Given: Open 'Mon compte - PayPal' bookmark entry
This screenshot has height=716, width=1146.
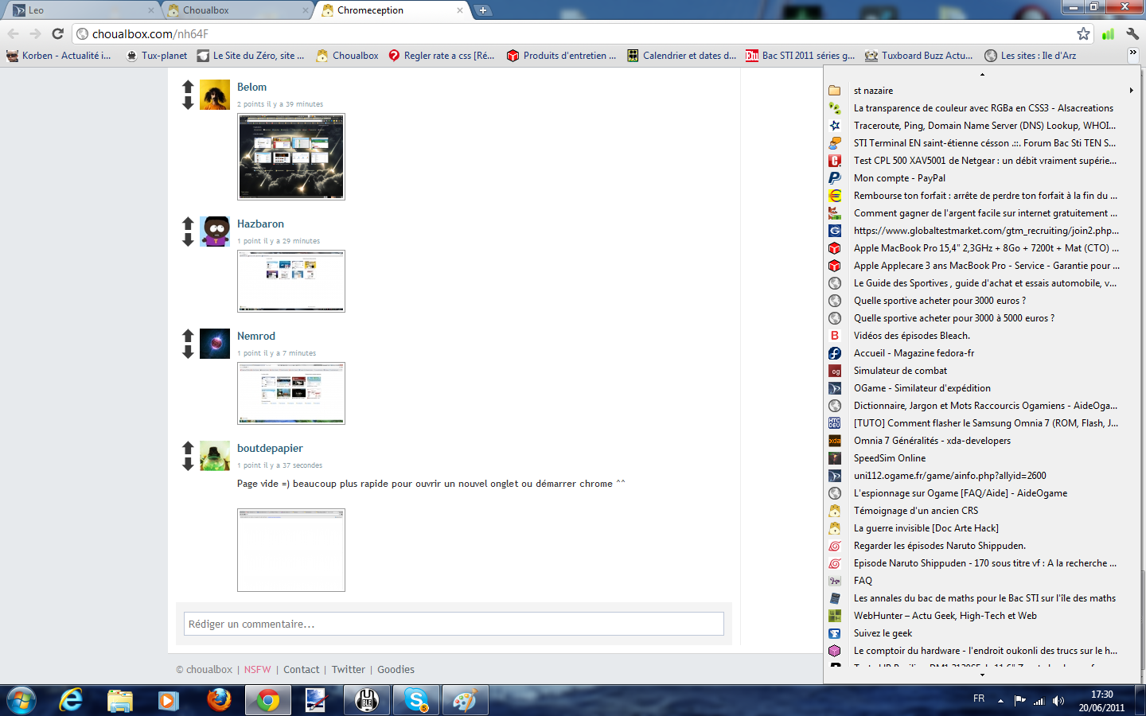Looking at the screenshot, I should point(899,178).
